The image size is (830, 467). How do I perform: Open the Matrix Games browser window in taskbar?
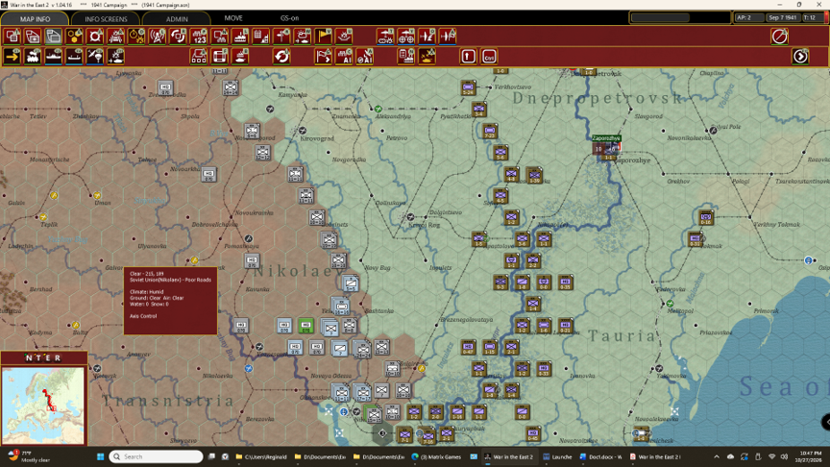tap(436, 456)
